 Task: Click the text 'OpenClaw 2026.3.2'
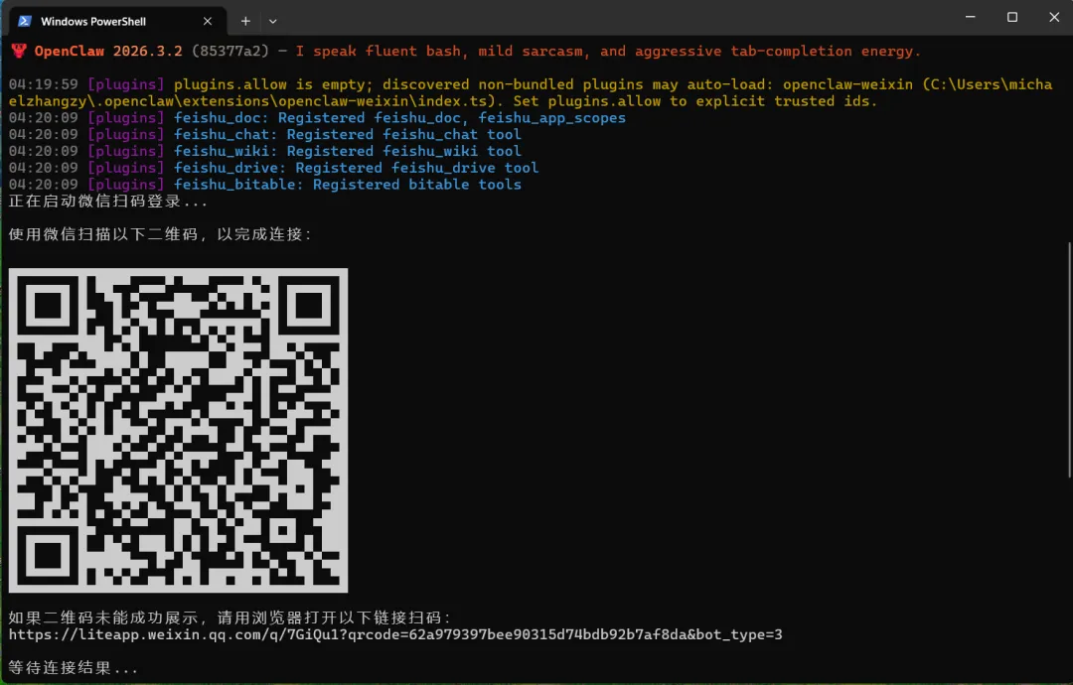(x=108, y=52)
